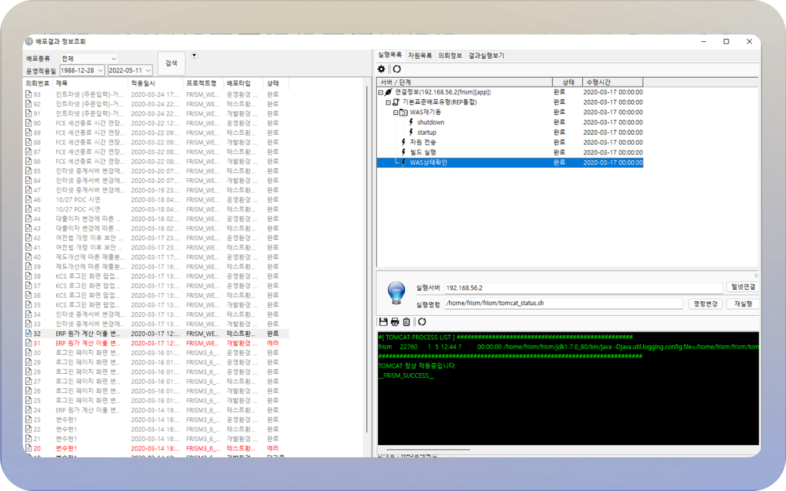The width and height of the screenshot is (786, 491).
Task: Click the scroll icon of 기본표준배포유형
Action: pos(396,102)
